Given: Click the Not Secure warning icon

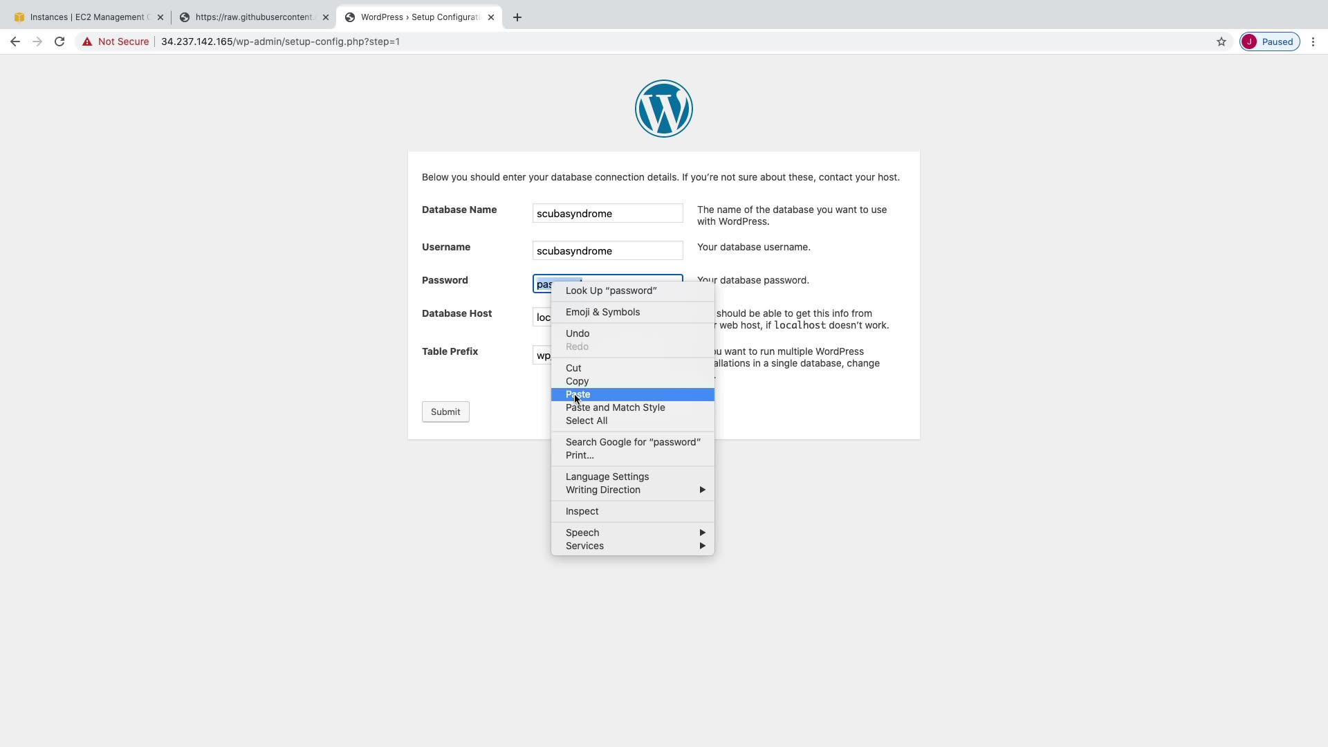Looking at the screenshot, I should (x=87, y=41).
